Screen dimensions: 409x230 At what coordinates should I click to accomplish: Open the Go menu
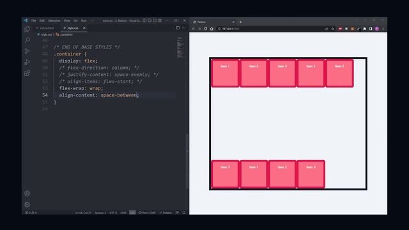click(x=75, y=20)
